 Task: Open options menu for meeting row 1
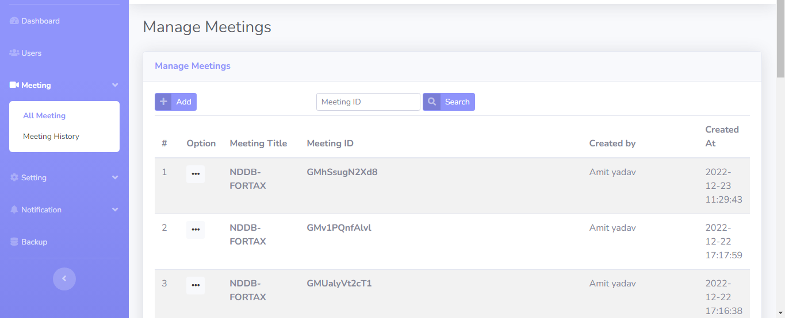point(196,174)
